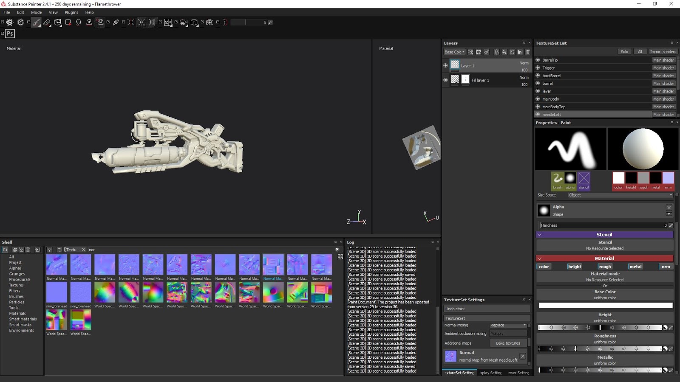
Task: Hide Layer 1 visibility toggle
Action: point(445,66)
